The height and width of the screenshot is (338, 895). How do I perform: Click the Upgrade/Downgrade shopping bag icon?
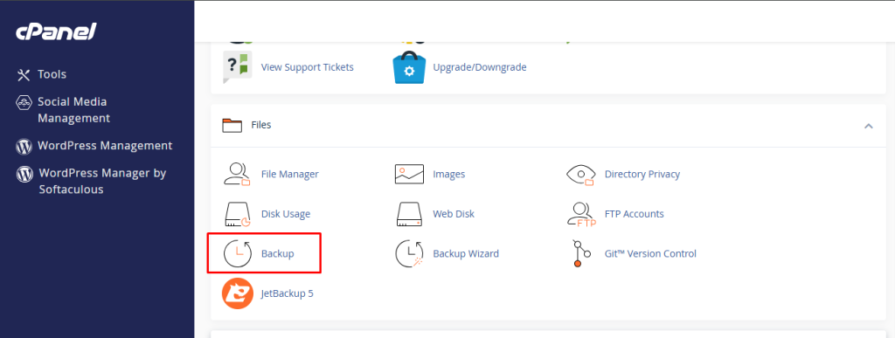coord(409,67)
